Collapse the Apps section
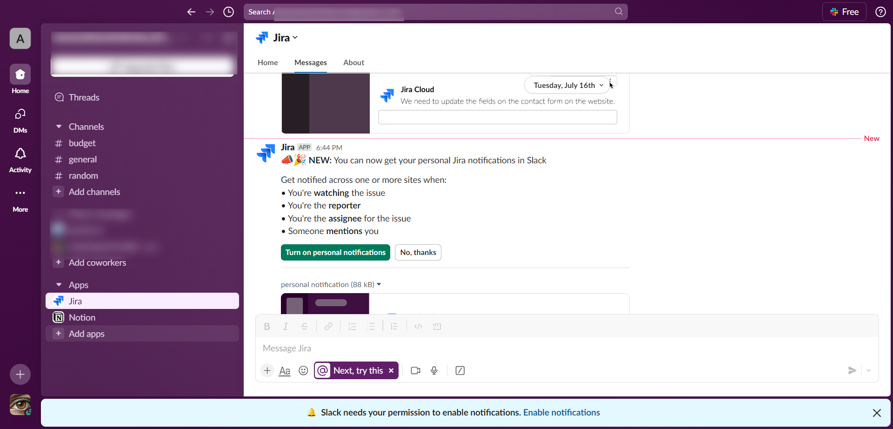Image resolution: width=893 pixels, height=429 pixels. 59,285
